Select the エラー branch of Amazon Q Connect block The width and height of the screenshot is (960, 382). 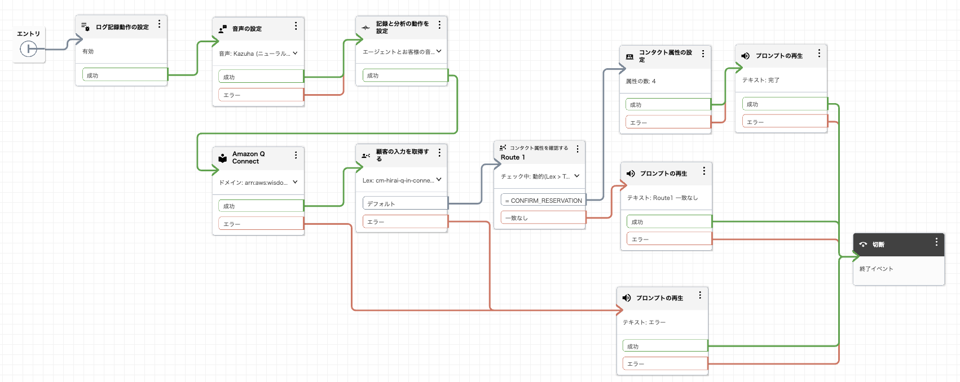[261, 224]
